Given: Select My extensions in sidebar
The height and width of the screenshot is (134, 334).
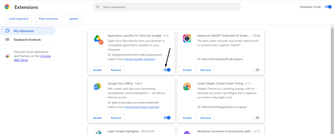Looking at the screenshot, I should [x=24, y=31].
